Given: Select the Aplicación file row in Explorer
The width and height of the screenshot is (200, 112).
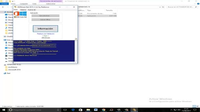Looking at the screenshot, I should pos(97,16).
